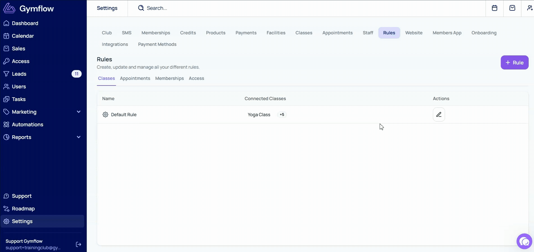
Task: Click the Access key icon
Action: [x=6, y=61]
